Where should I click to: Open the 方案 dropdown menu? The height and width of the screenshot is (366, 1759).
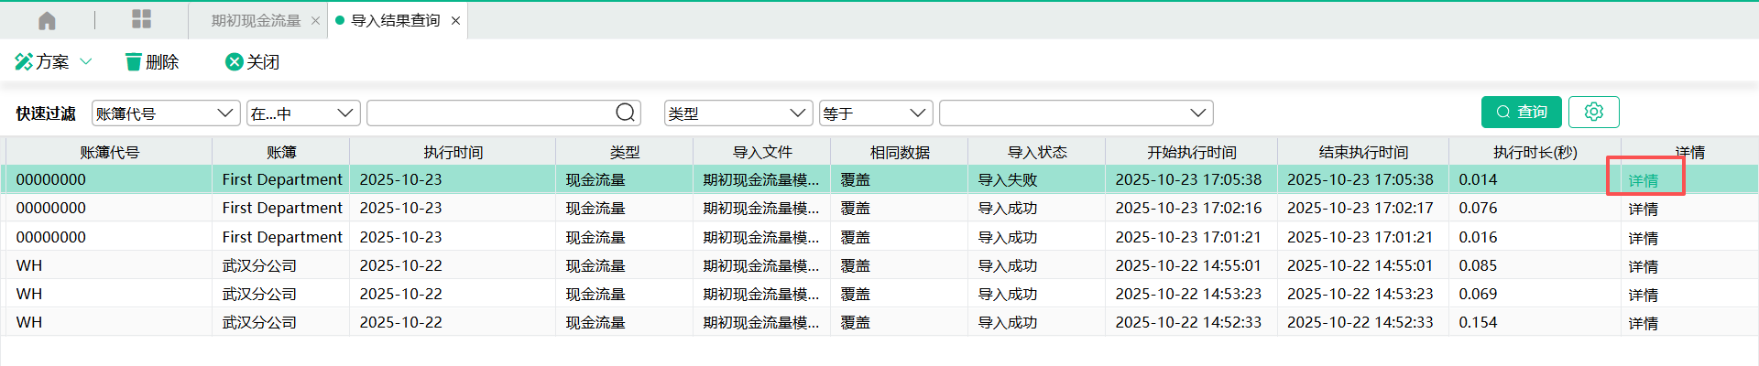pos(53,62)
